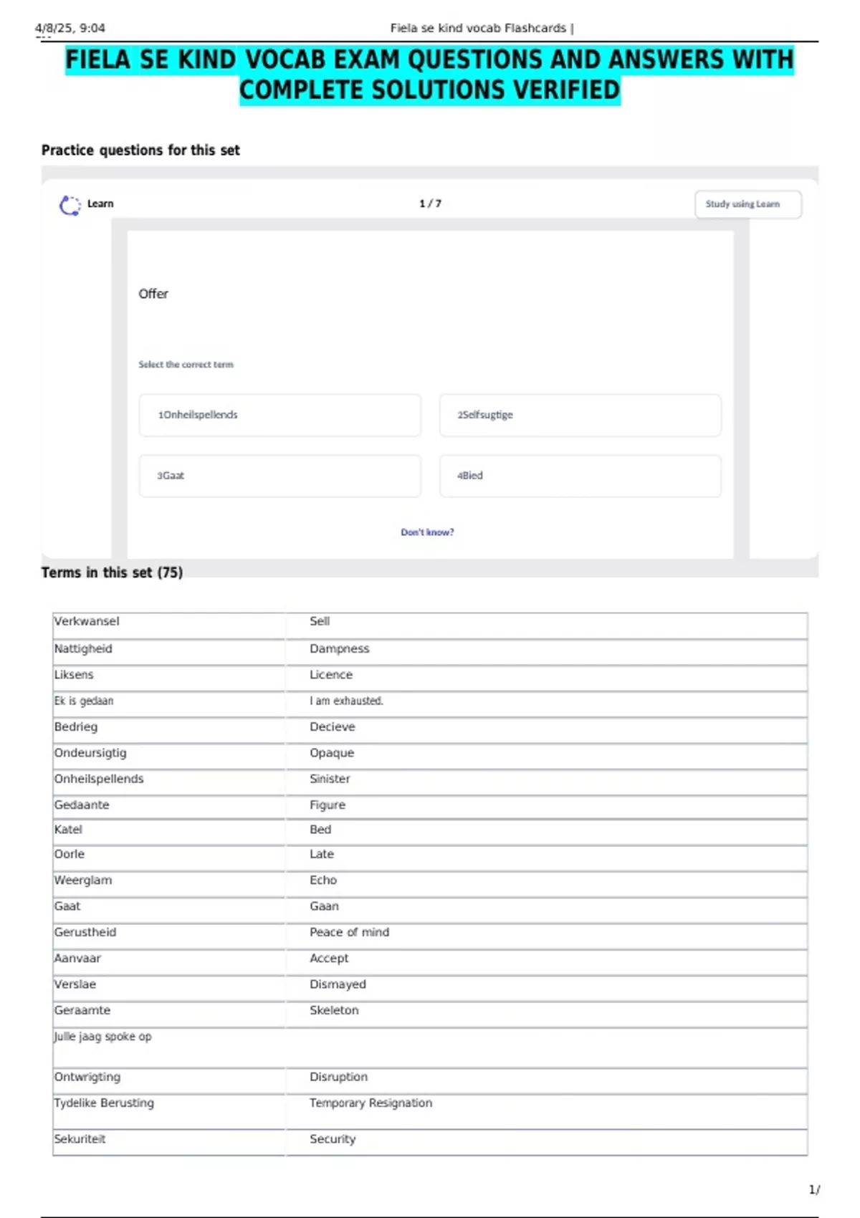The image size is (860, 1218).
Task: Choose answer option 4 Bied
Action: 580,476
